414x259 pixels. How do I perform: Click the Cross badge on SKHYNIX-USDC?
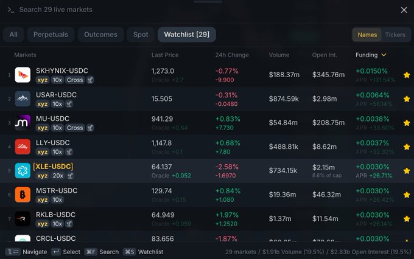(x=75, y=80)
